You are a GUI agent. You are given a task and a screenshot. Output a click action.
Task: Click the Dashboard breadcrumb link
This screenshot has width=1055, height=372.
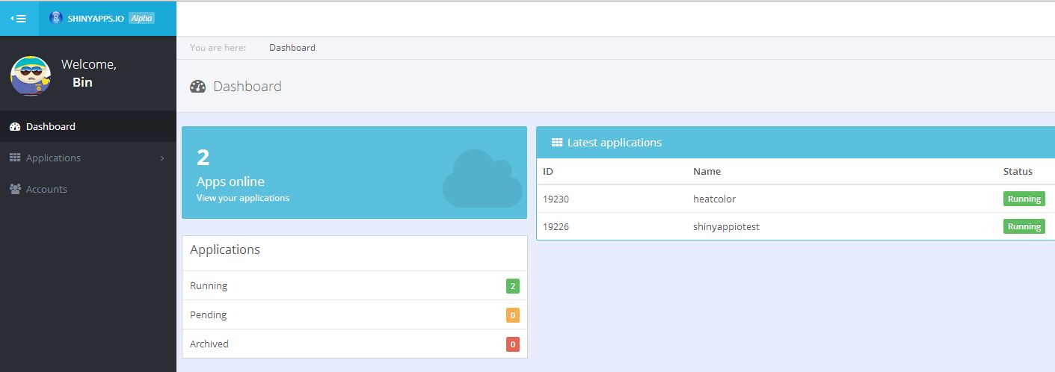pyautogui.click(x=292, y=48)
